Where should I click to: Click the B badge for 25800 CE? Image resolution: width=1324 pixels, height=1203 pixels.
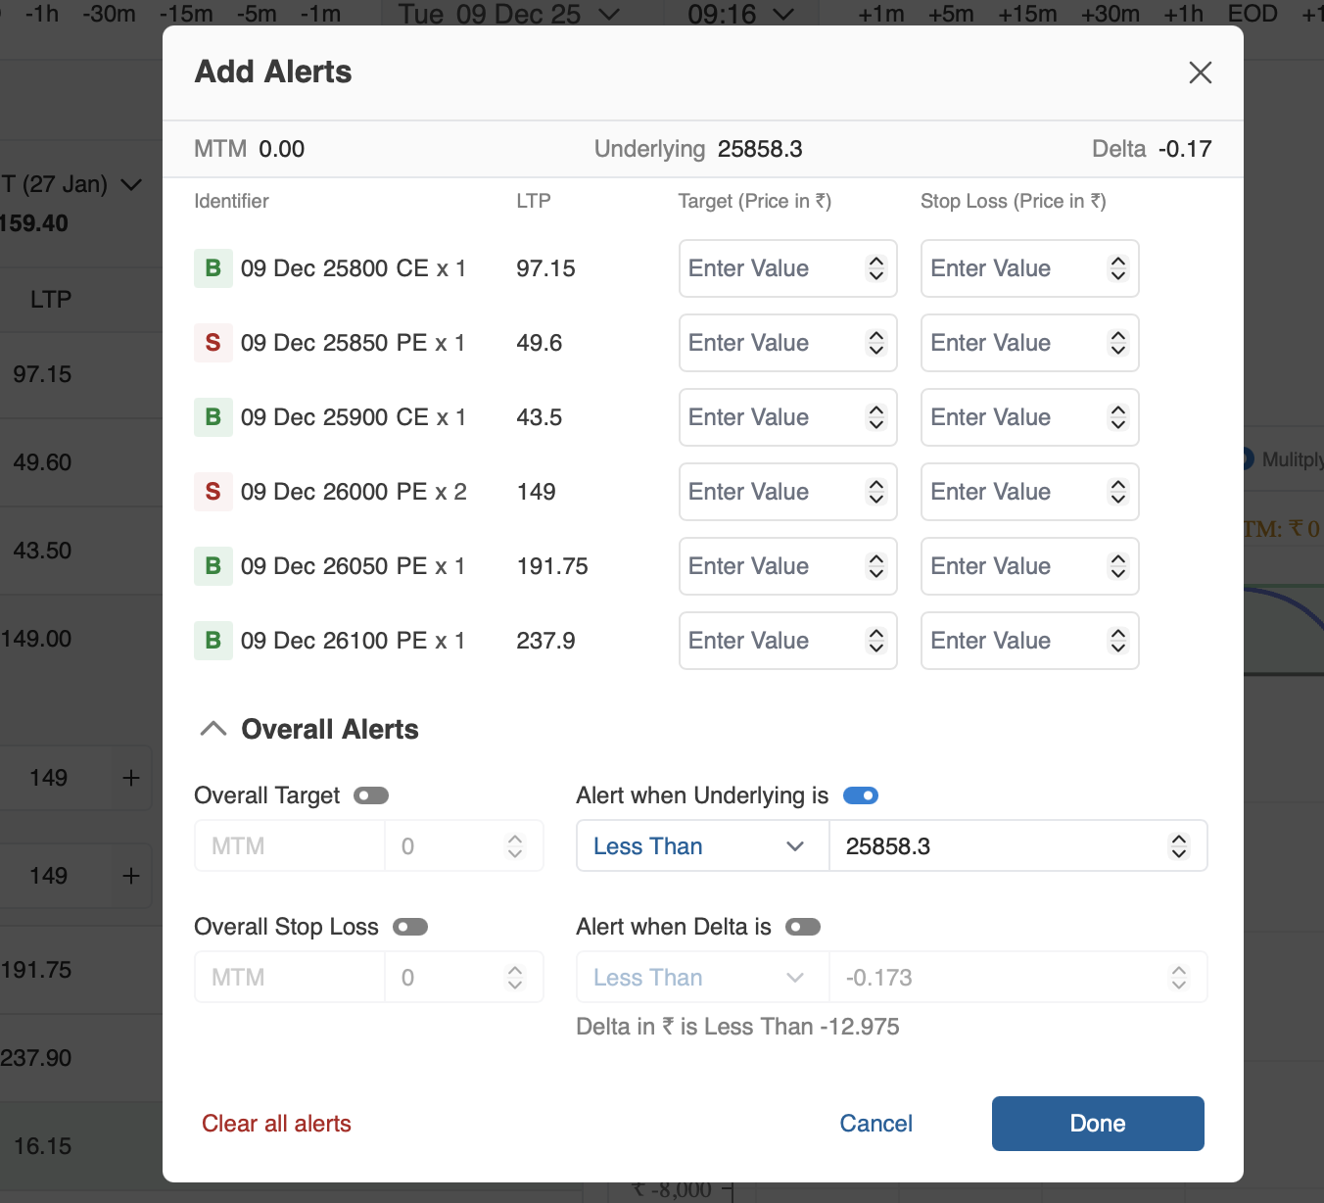tap(213, 268)
